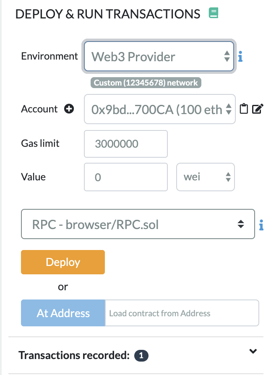Click the Custom (12345678) network badge
This screenshot has height=375, width=271.
[x=146, y=83]
